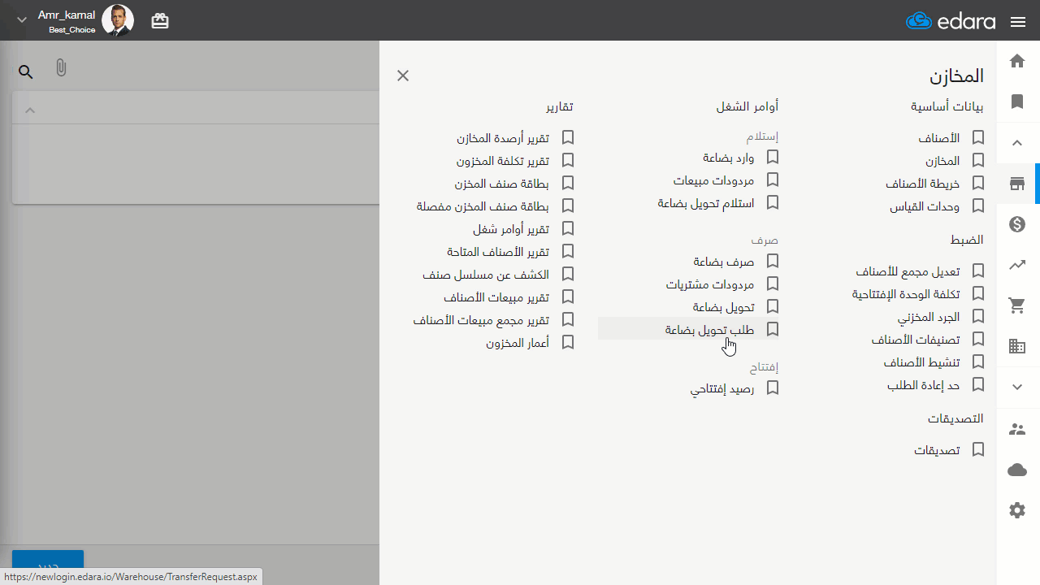Open مردودات مبيعات link

click(x=714, y=180)
